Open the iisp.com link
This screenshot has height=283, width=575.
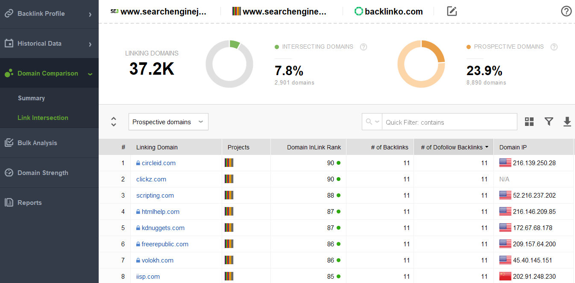148,277
